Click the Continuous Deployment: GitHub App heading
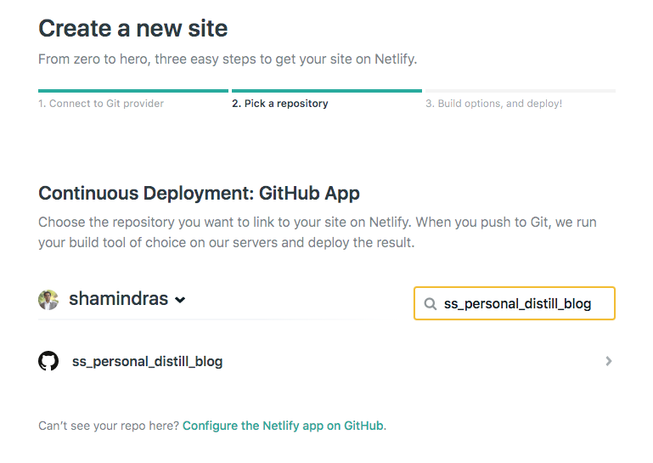Image resolution: width=653 pixels, height=463 pixels. [x=199, y=194]
